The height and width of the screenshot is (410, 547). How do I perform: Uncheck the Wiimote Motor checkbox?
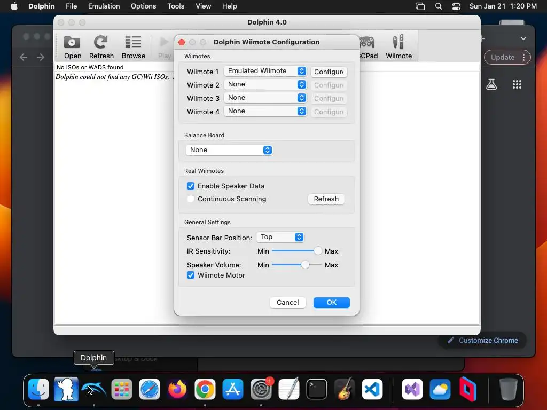click(191, 275)
